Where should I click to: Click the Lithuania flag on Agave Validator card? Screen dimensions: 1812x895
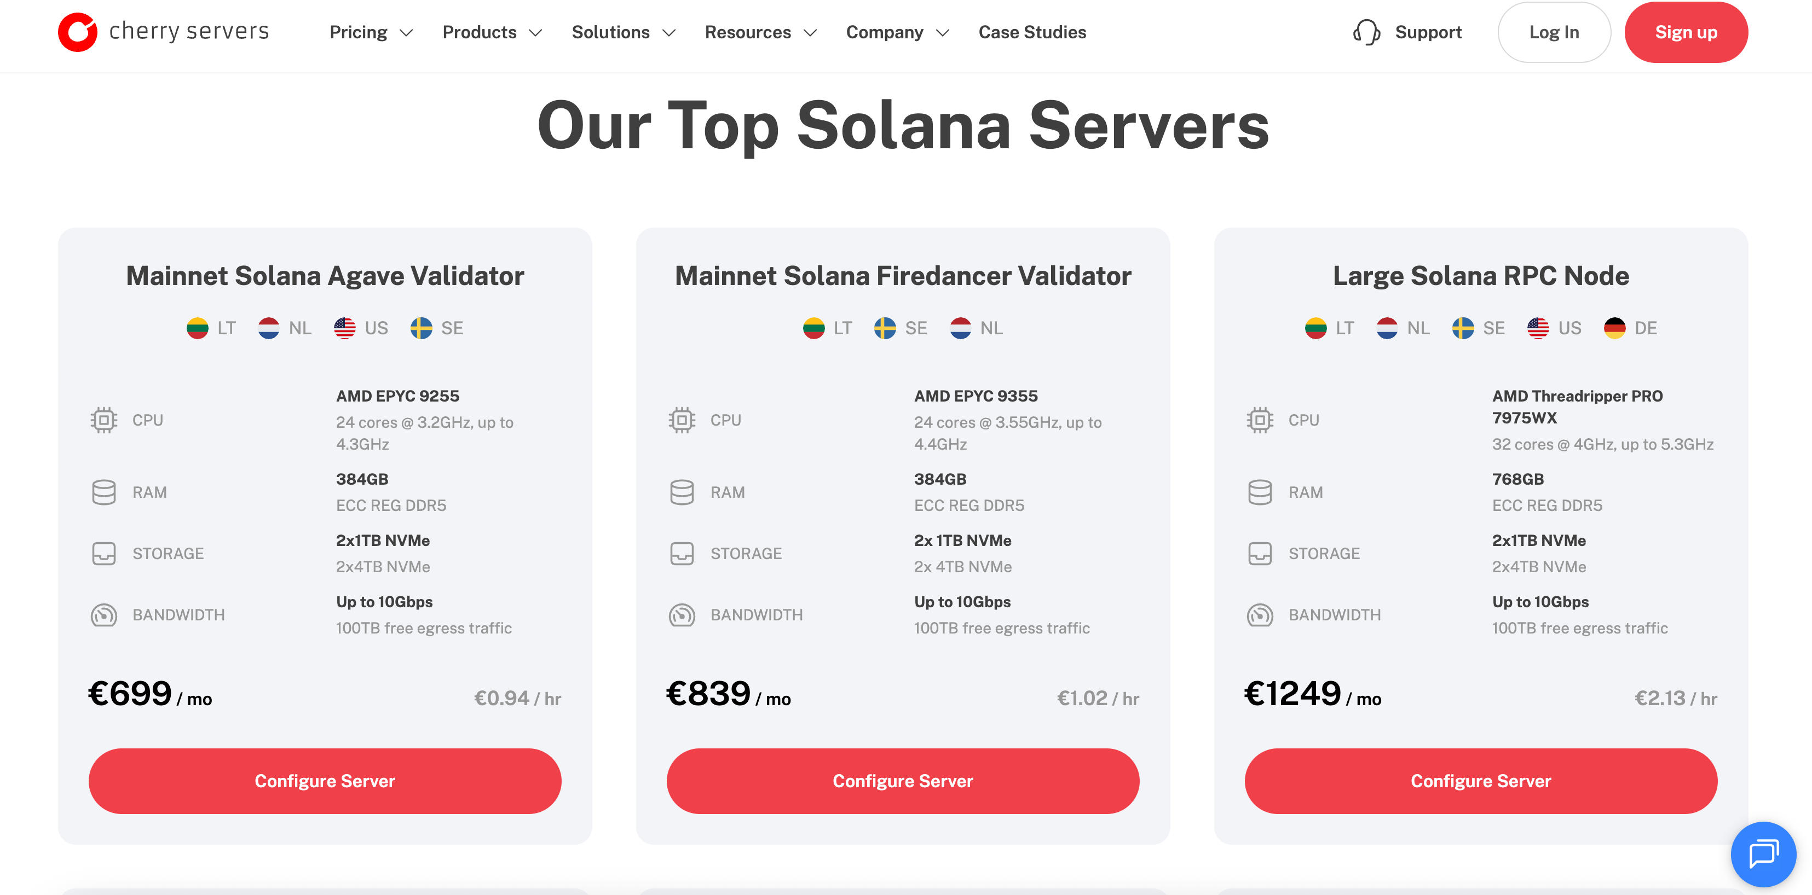click(x=198, y=328)
